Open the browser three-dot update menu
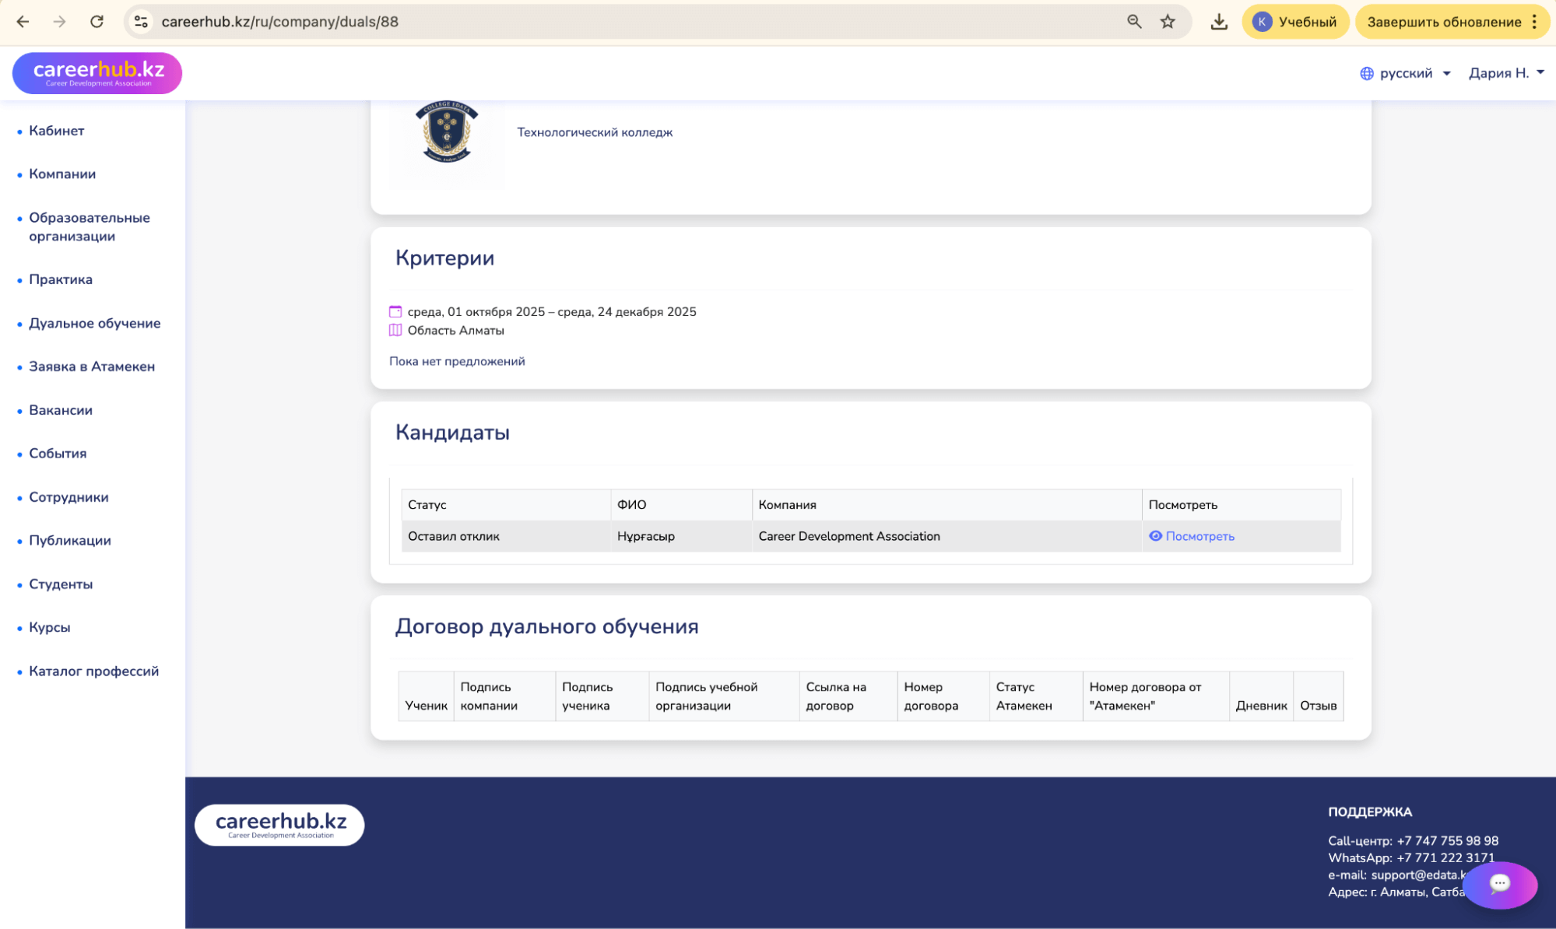Image resolution: width=1556 pixels, height=929 pixels. 1534,22
